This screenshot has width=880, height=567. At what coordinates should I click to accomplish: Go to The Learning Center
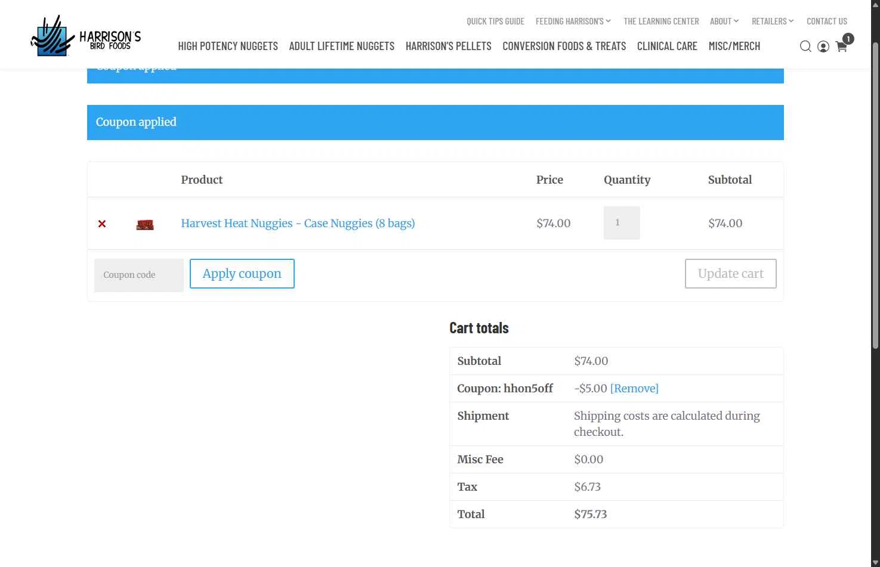pyautogui.click(x=661, y=21)
